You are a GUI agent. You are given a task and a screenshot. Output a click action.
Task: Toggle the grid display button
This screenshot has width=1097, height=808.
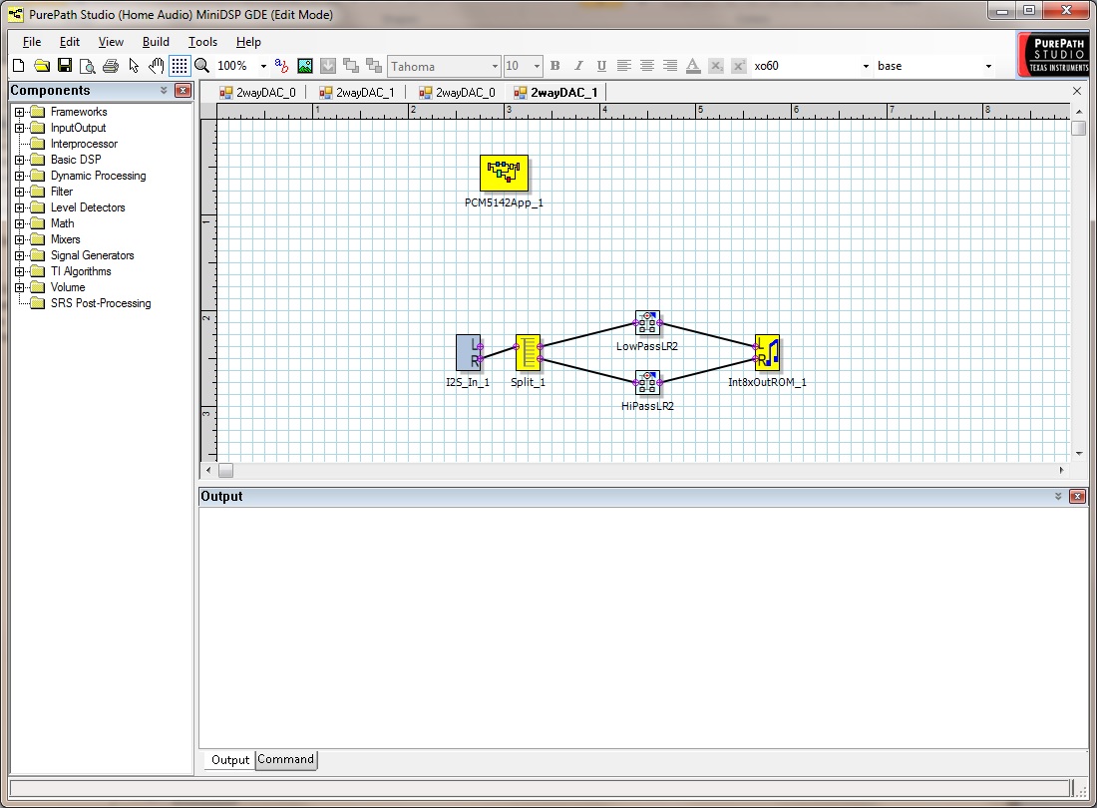[x=180, y=66]
